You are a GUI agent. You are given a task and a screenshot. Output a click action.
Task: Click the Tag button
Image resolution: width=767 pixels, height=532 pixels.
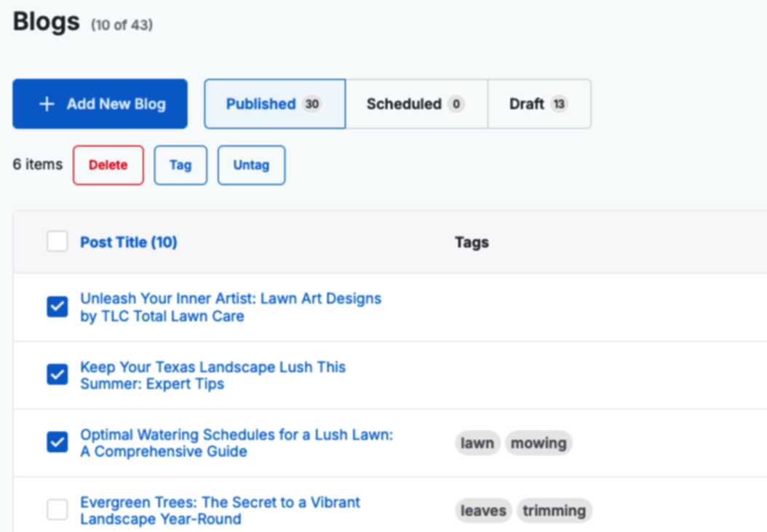click(180, 165)
